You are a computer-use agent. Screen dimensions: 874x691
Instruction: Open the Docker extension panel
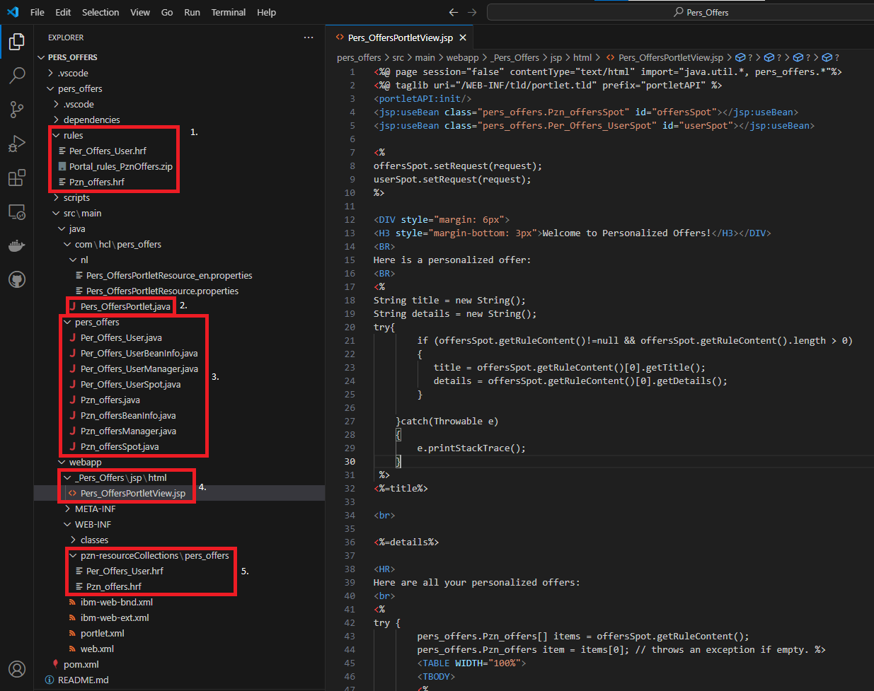pyautogui.click(x=16, y=245)
